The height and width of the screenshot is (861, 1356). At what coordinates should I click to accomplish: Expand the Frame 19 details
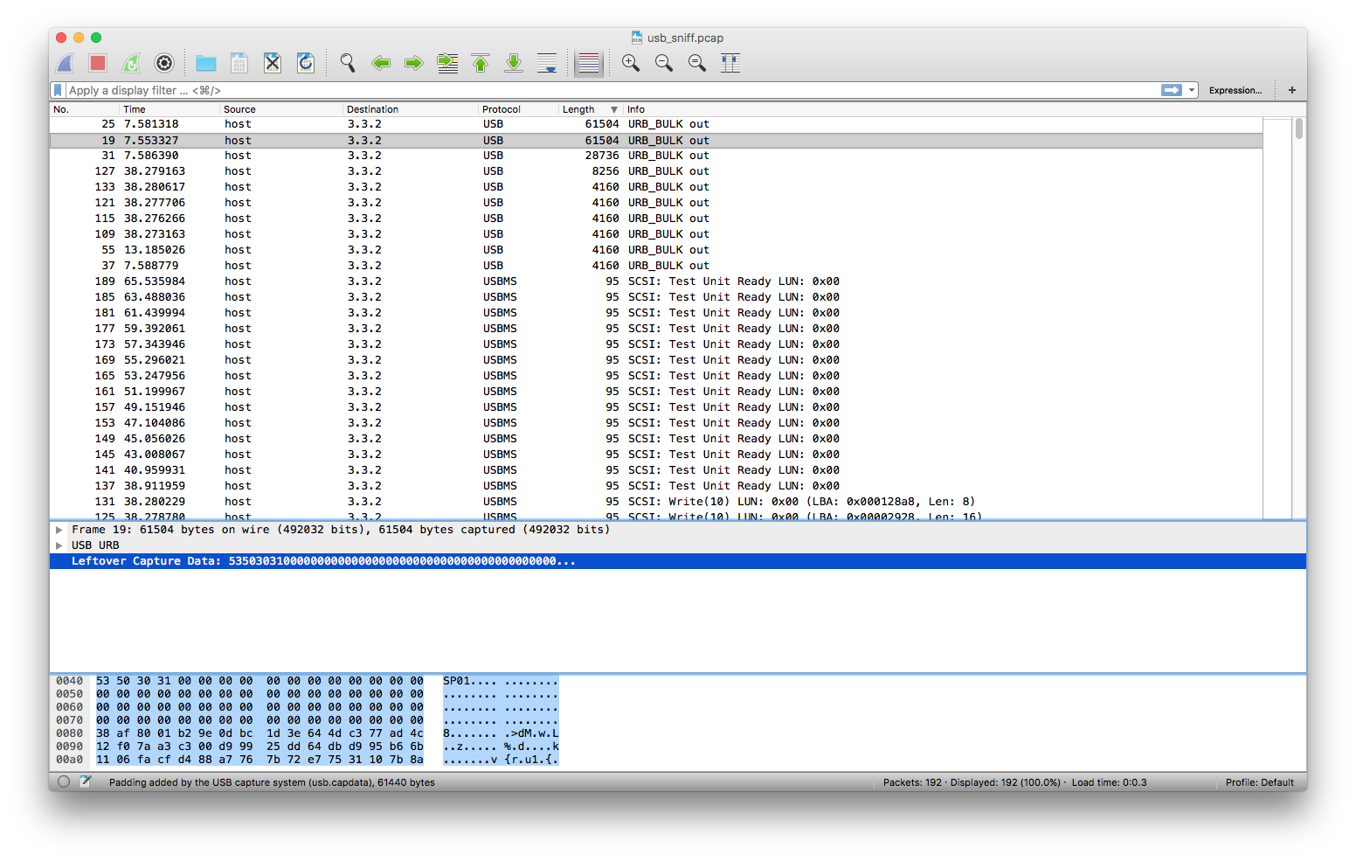click(59, 530)
